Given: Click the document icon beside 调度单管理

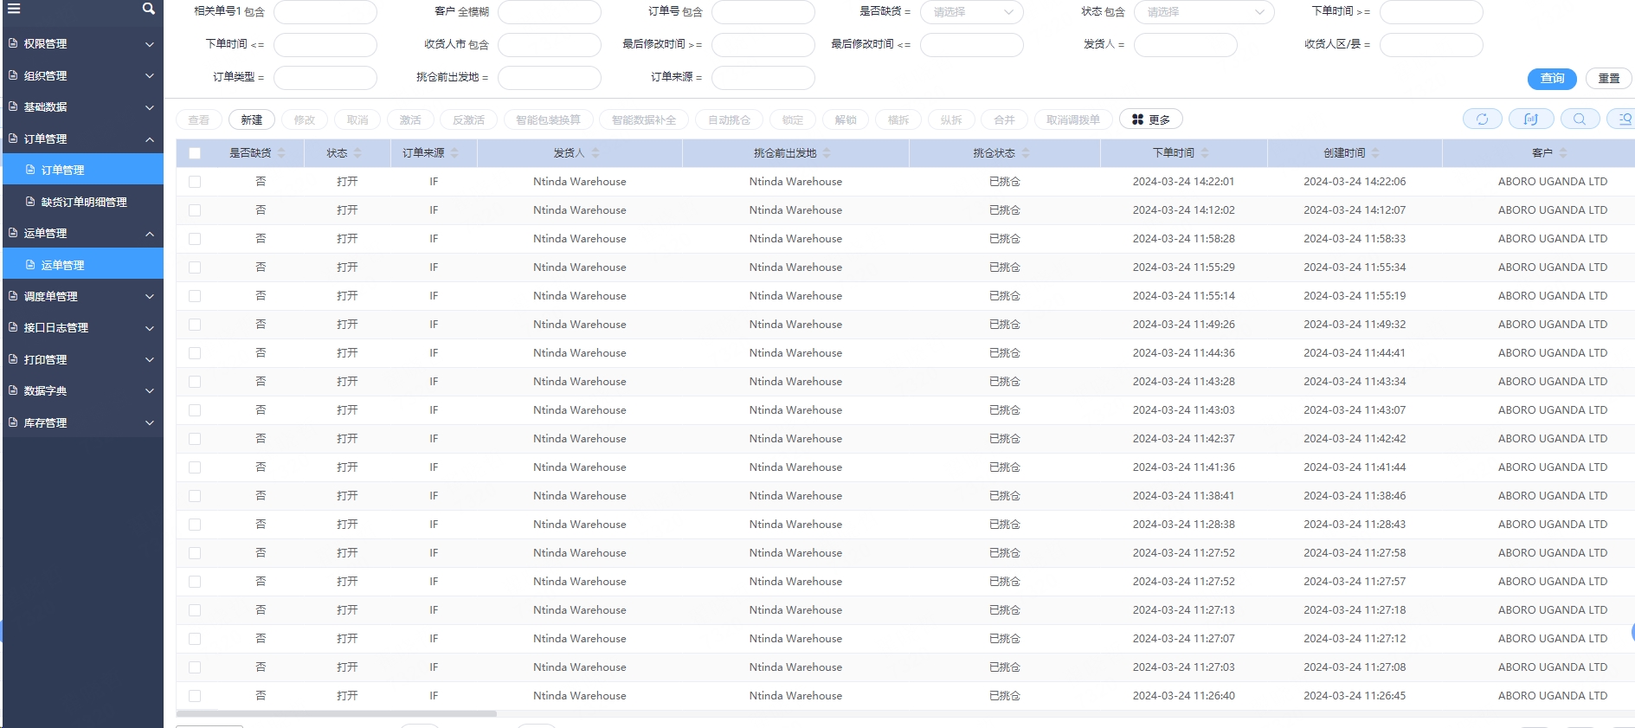Looking at the screenshot, I should point(13,296).
